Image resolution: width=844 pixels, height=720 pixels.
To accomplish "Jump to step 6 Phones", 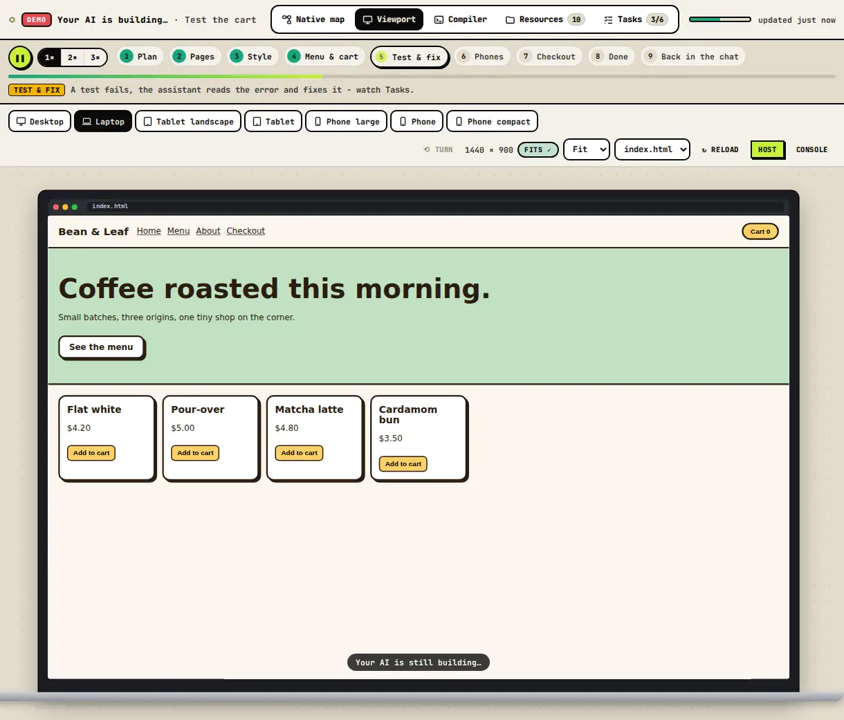I will coord(482,57).
